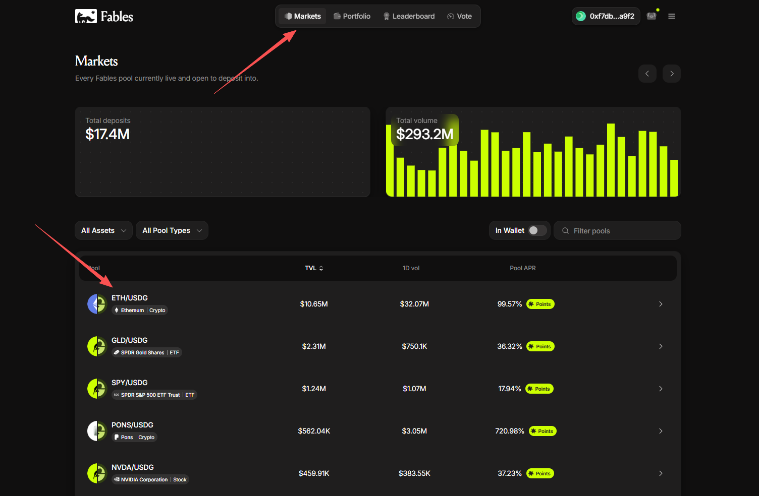This screenshot has width=759, height=496.
Task: Click the wallet address 0xf7db...a9f2 button
Action: [606, 16]
